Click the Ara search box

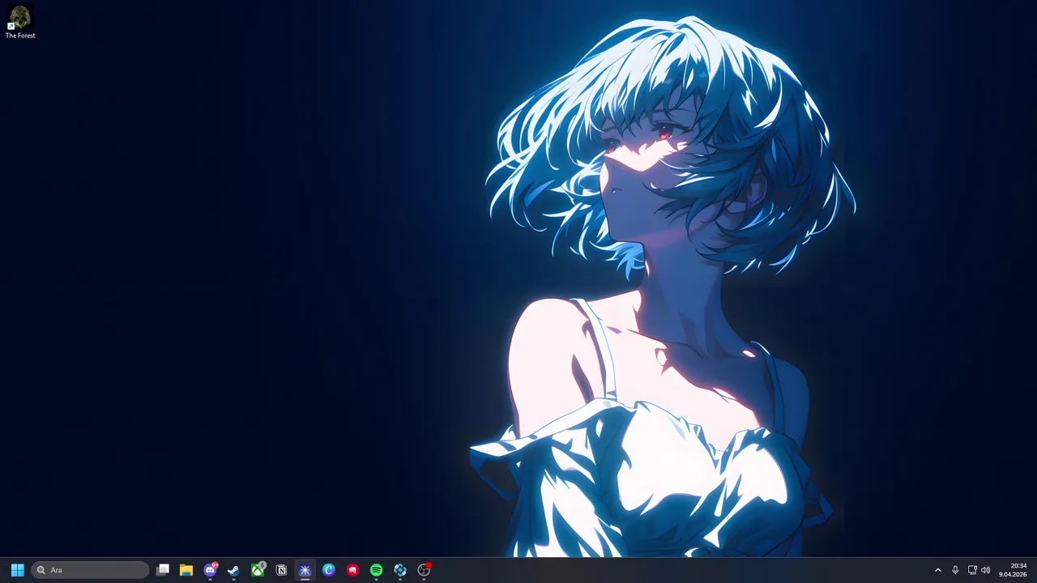(x=90, y=570)
